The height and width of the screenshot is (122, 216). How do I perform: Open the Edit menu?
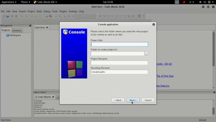click(8, 12)
